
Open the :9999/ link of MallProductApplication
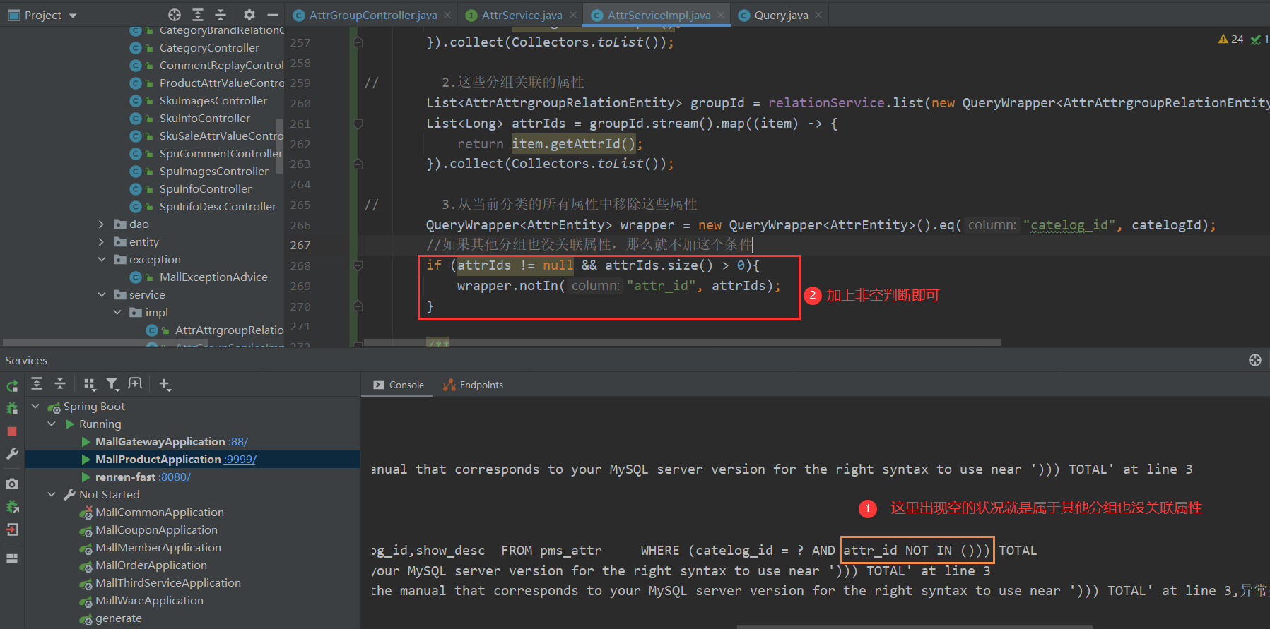240,459
